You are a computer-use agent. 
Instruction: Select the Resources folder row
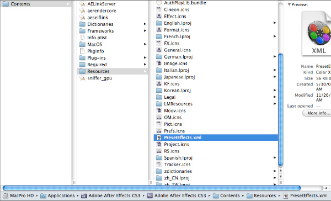[x=113, y=71]
